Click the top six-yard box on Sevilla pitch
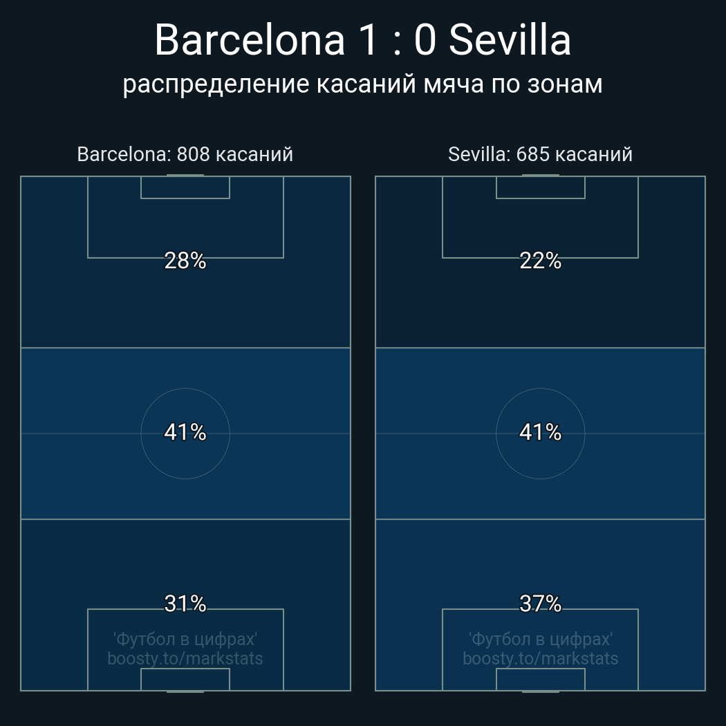The image size is (726, 726). point(540,187)
